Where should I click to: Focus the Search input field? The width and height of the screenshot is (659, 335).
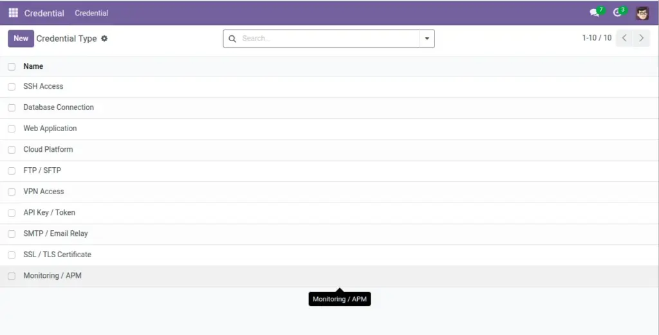coord(329,39)
